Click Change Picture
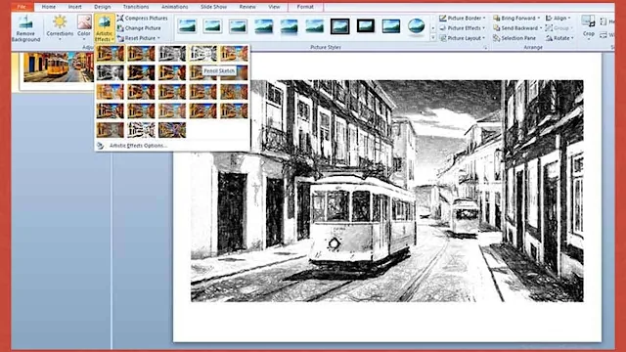This screenshot has width=626, height=352. coord(139,28)
